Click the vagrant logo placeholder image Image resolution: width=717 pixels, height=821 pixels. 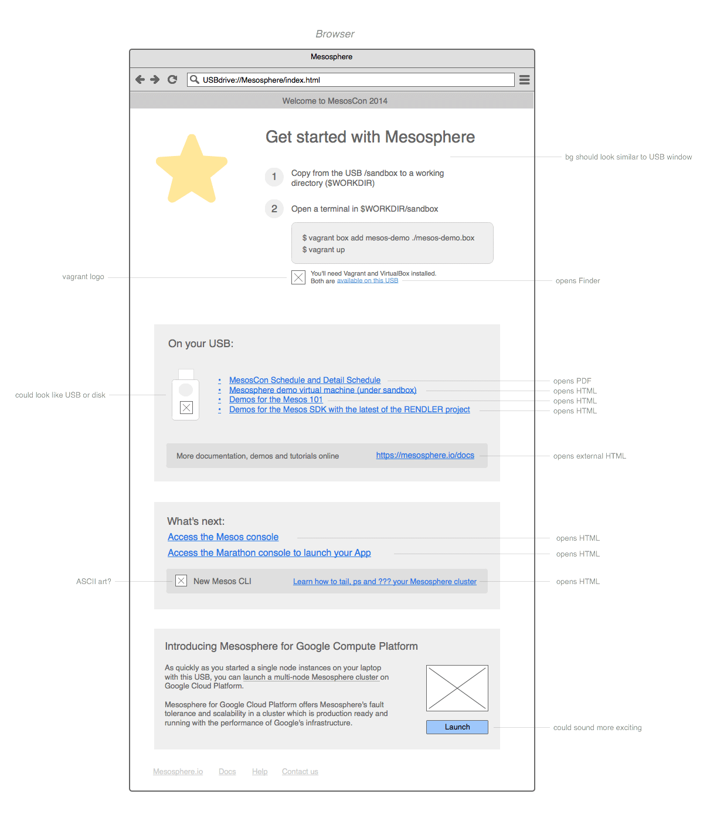[x=298, y=277]
